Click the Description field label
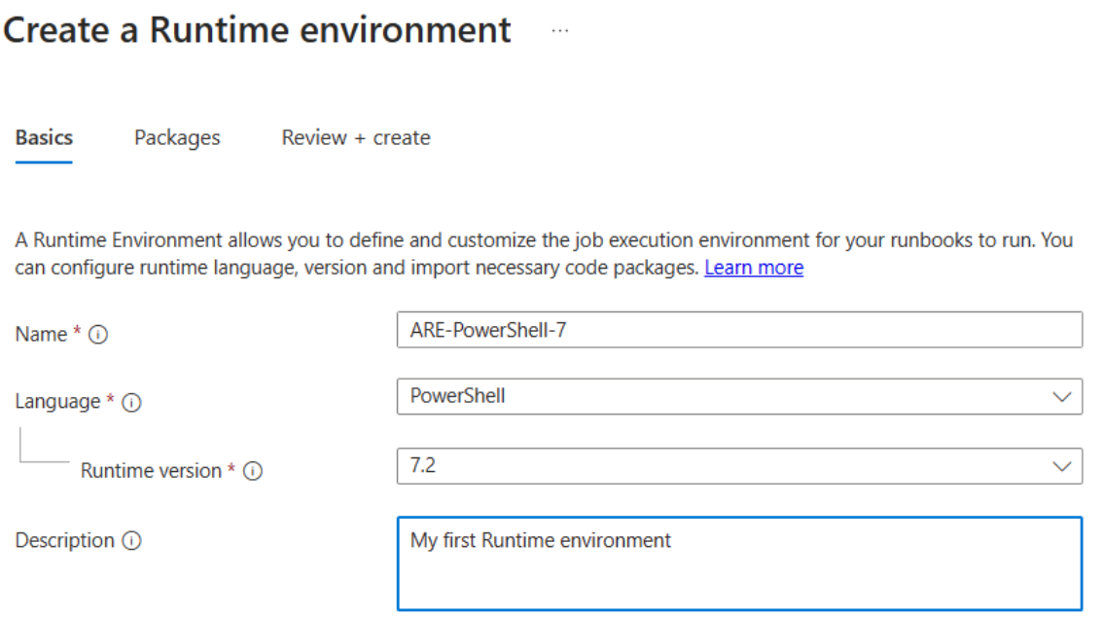The height and width of the screenshot is (618, 1102). [x=64, y=541]
